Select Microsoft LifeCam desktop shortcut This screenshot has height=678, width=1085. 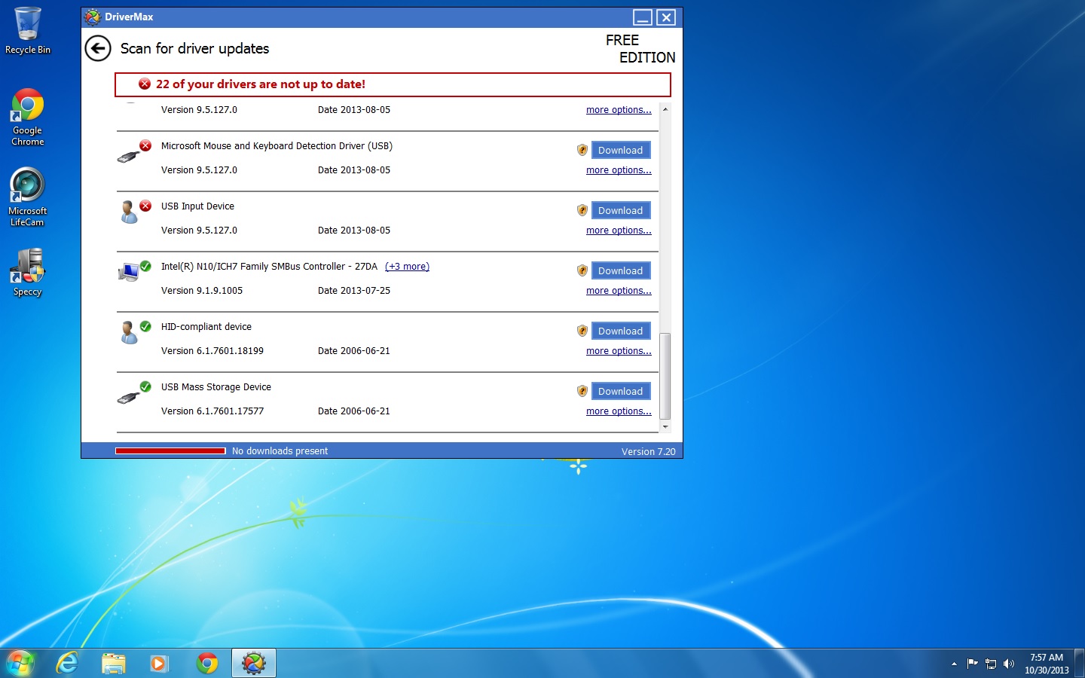pyautogui.click(x=28, y=197)
